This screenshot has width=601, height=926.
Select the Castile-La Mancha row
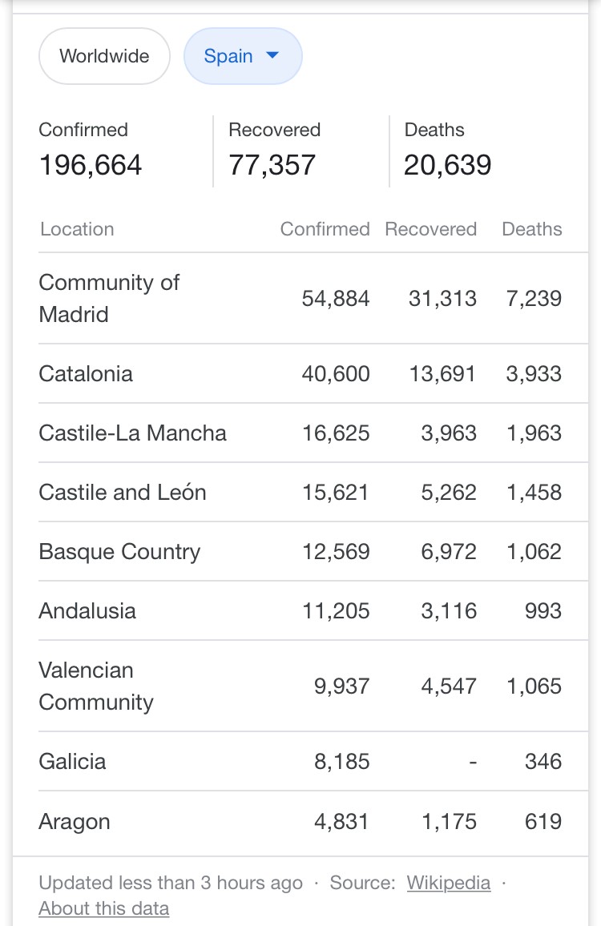pyautogui.click(x=313, y=433)
